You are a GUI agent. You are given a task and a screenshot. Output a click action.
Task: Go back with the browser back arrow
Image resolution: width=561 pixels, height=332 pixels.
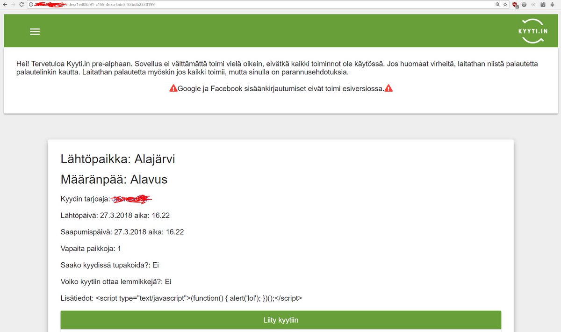pos(5,4)
